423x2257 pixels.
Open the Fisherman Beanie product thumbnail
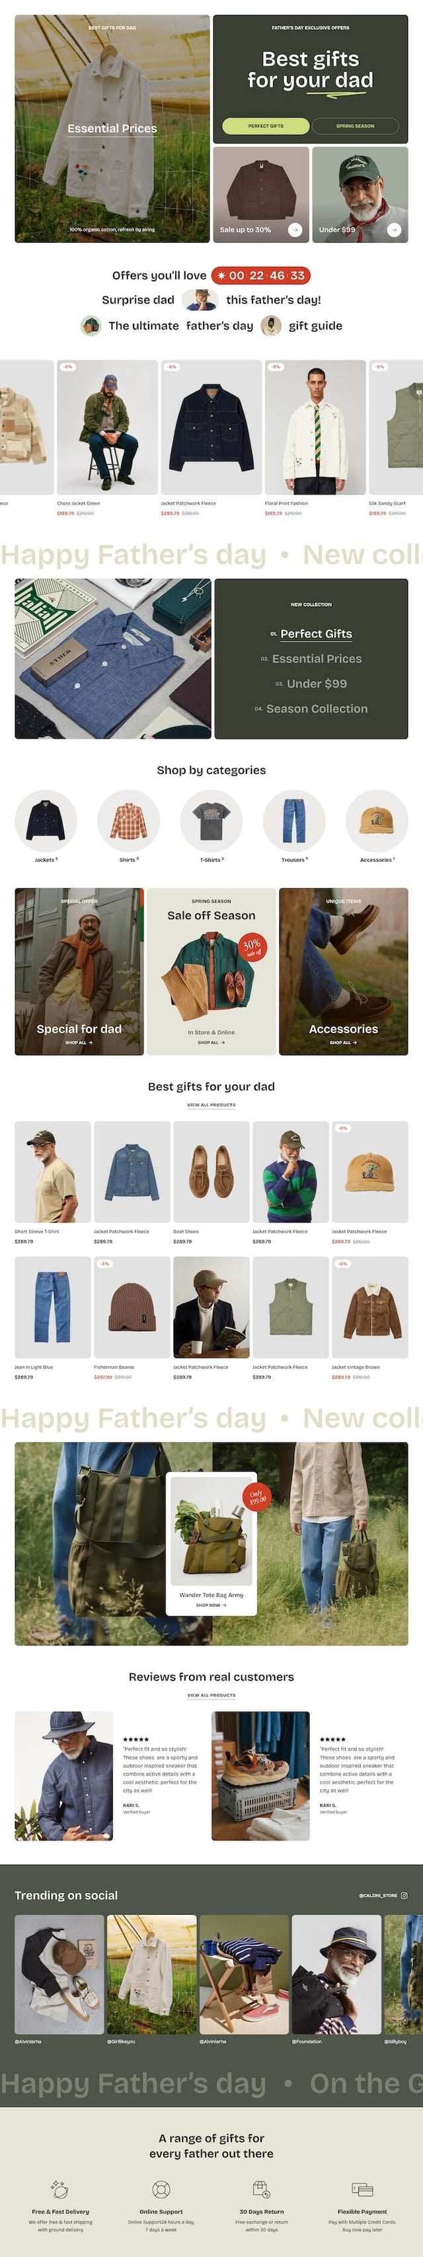132,1307
